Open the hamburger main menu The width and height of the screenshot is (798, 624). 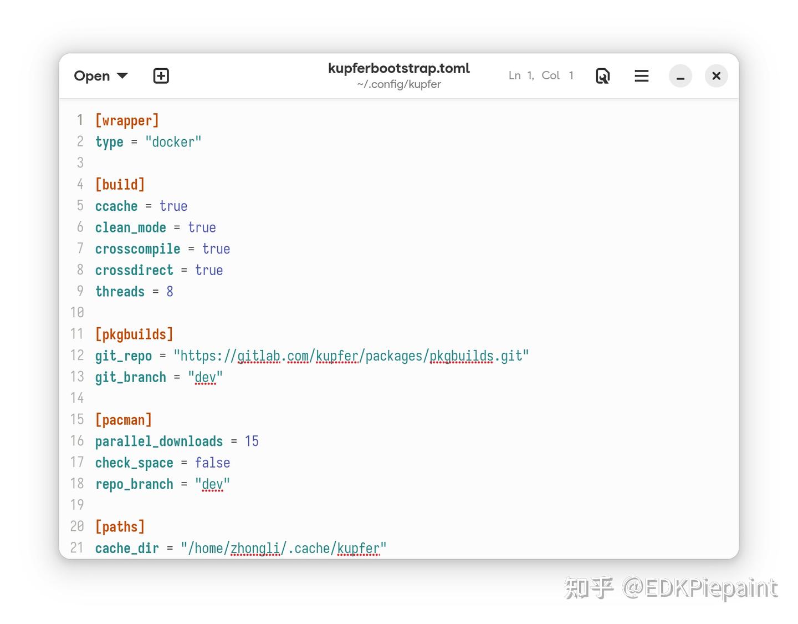pos(642,76)
